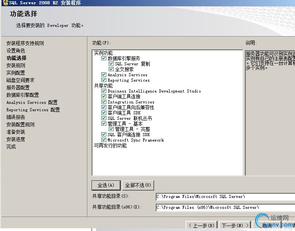Proceed with 下一步(N) button
The width and height of the screenshot is (295, 231).
pyautogui.click(x=235, y=225)
